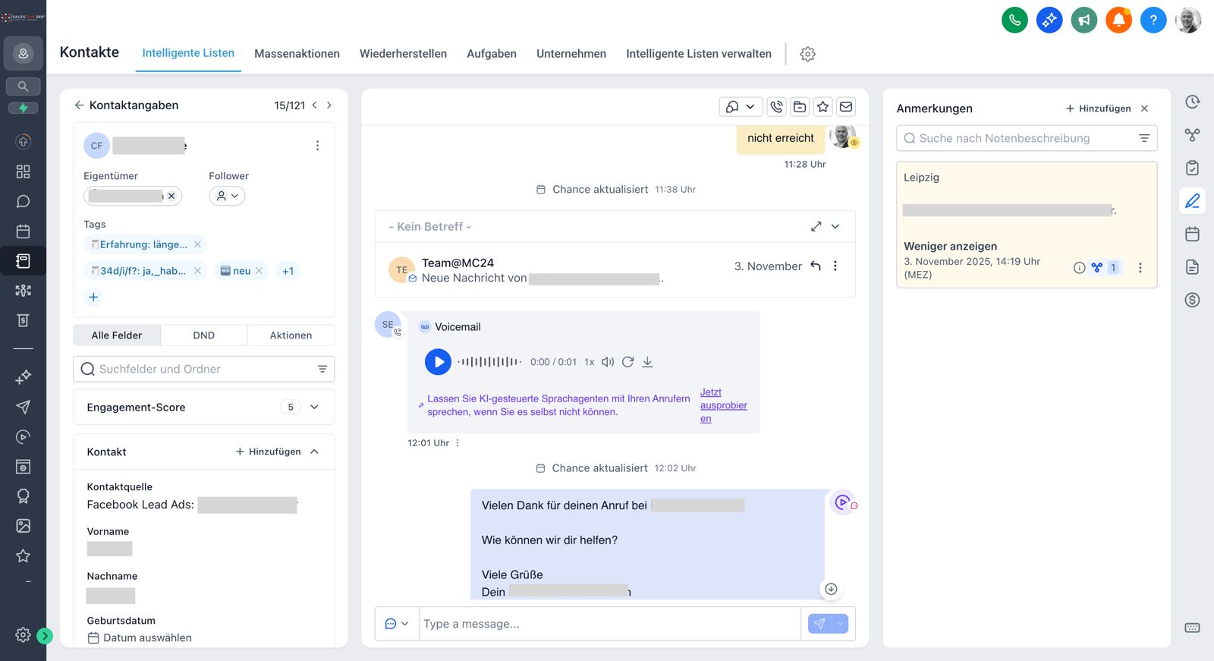Click the green phone dialer icon

[1014, 20]
